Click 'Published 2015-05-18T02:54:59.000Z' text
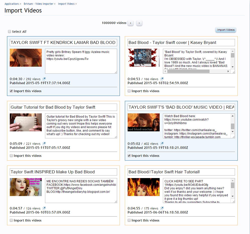This screenshot has width=250, height=234. pos(158,83)
